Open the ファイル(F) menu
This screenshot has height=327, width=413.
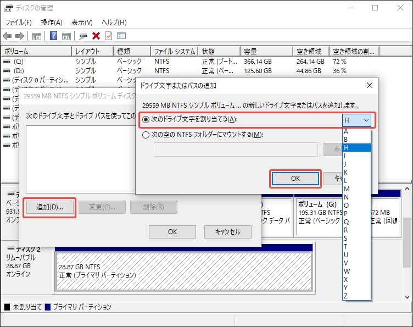click(19, 23)
